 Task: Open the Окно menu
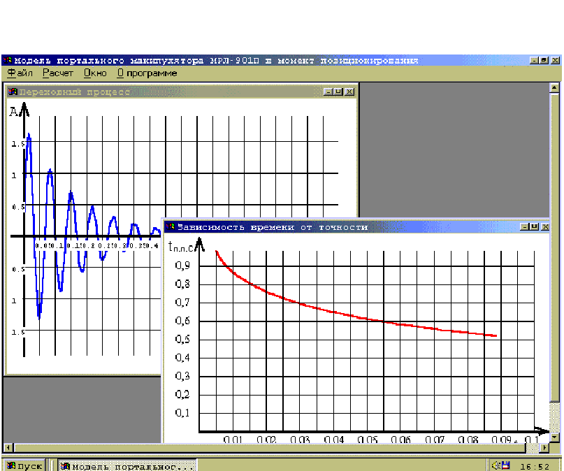[x=94, y=73]
